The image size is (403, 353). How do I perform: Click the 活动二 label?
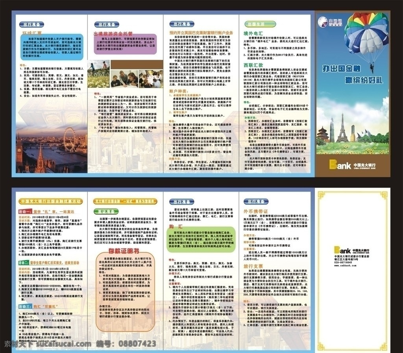pos(24,263)
